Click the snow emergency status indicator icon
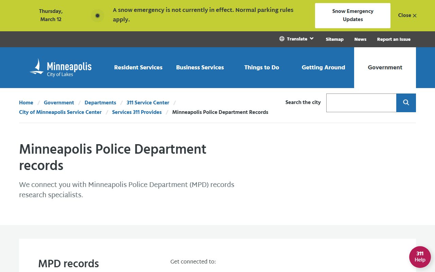435x272 pixels. click(x=98, y=16)
